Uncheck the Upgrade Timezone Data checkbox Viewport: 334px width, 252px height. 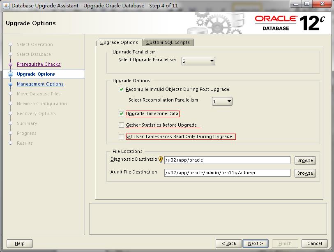coord(121,113)
